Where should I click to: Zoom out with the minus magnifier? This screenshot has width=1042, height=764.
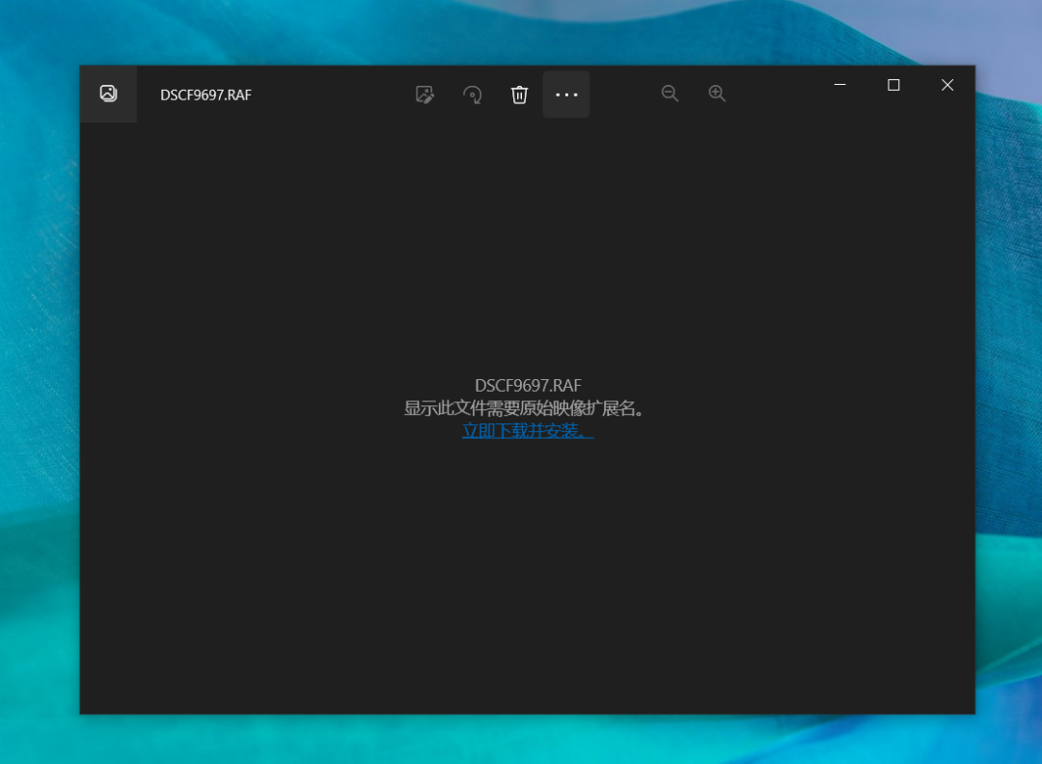pos(670,94)
